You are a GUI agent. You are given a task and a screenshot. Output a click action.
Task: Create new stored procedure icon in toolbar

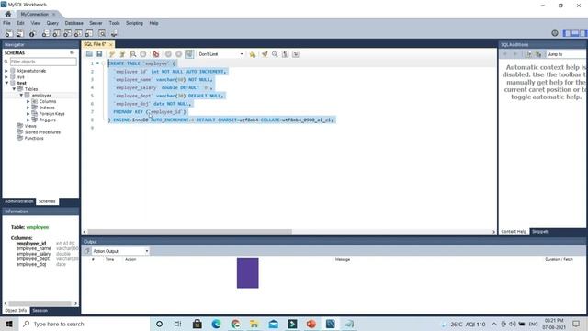(78, 34)
